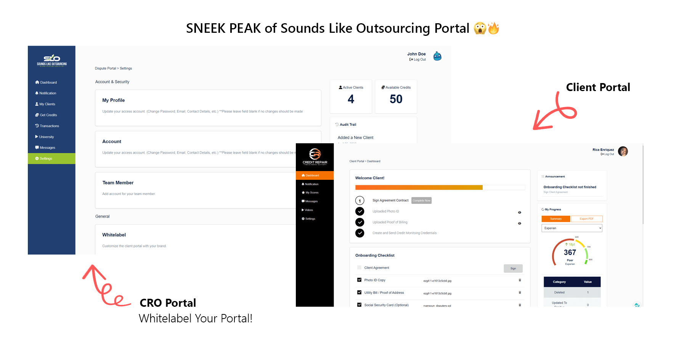The height and width of the screenshot is (346, 674).
Task: Open My Scores in the client portal
Action: click(x=311, y=192)
